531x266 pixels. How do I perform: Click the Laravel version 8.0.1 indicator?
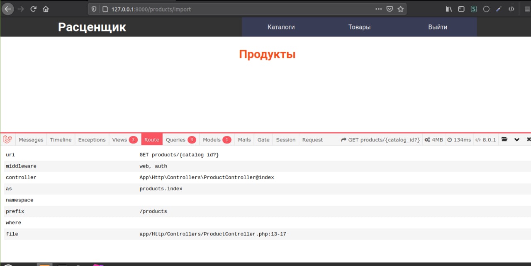point(486,140)
